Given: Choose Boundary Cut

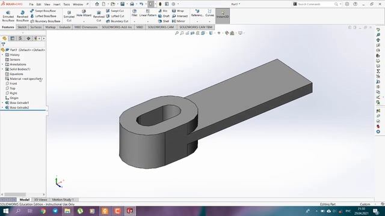Looking at the screenshot, I should pos(117,22).
